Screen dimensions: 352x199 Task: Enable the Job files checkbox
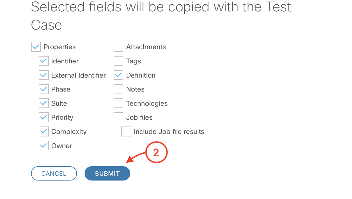point(118,117)
